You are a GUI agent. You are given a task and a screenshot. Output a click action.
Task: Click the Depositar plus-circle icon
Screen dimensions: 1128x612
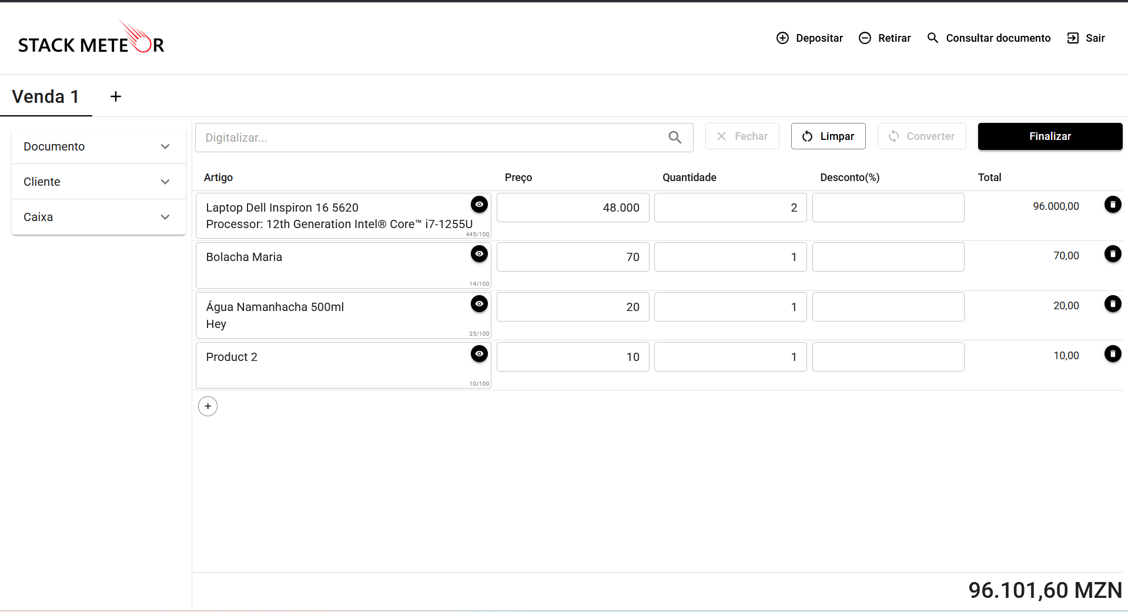coord(782,38)
